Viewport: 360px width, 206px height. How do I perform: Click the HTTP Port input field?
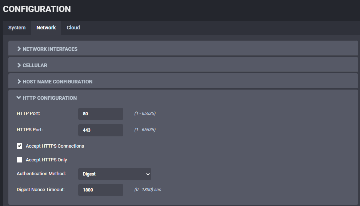[101, 114]
